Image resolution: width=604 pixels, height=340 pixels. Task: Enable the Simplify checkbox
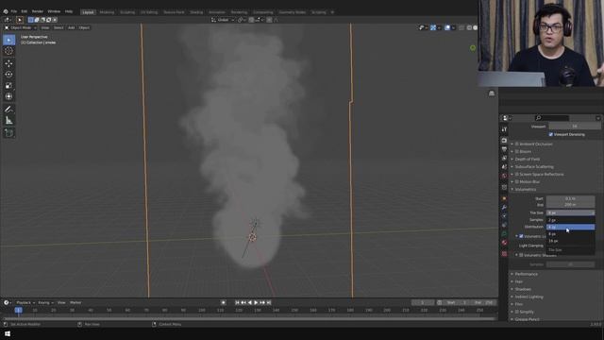coord(517,312)
